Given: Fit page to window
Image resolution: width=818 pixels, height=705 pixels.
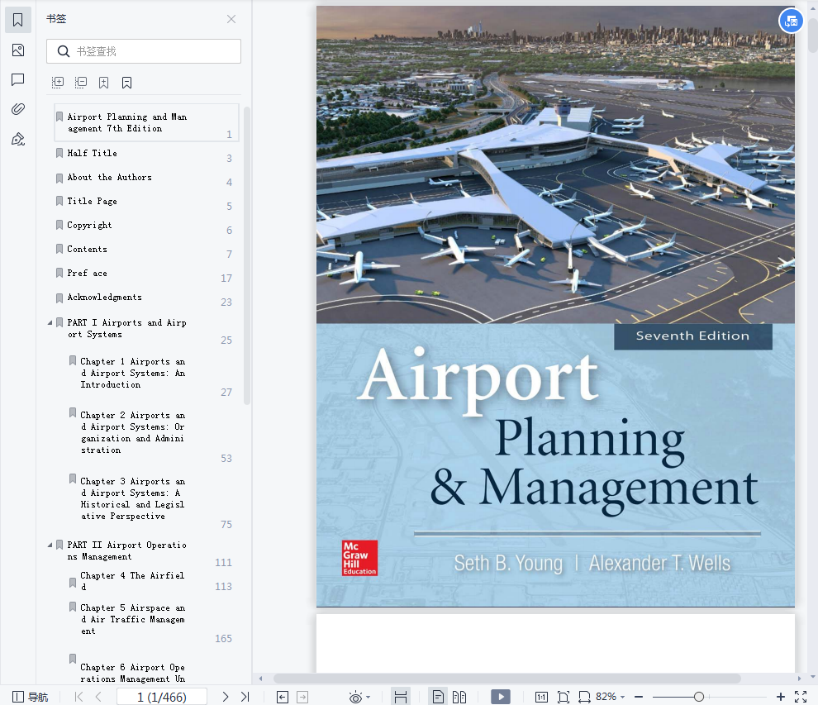Looking at the screenshot, I should pyautogui.click(x=564, y=698).
